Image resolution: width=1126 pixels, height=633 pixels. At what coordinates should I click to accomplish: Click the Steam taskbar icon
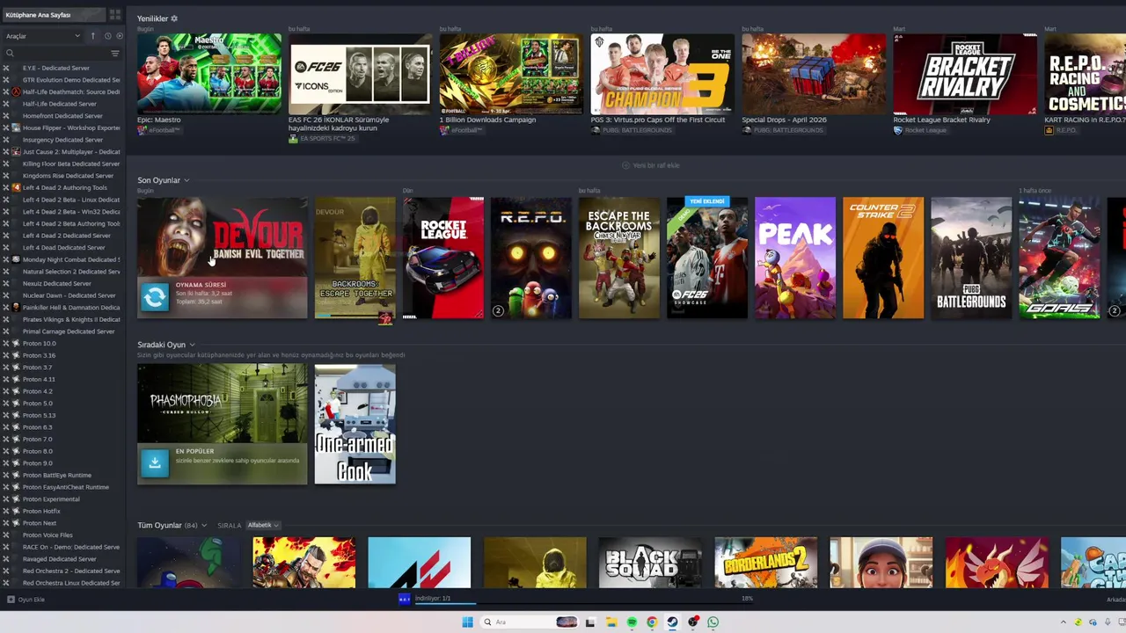click(x=672, y=622)
